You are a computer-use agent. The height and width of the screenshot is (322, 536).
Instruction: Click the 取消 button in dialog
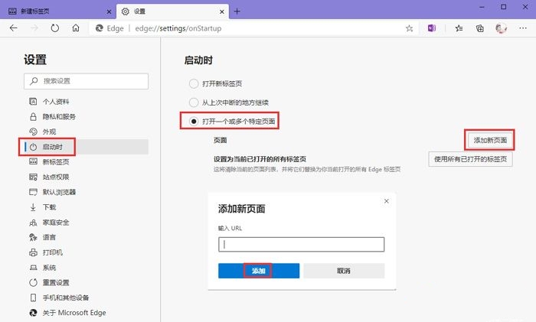[344, 271]
